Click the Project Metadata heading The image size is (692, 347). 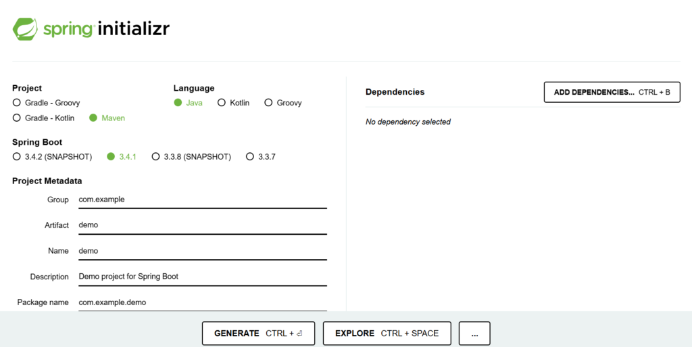[x=47, y=181]
